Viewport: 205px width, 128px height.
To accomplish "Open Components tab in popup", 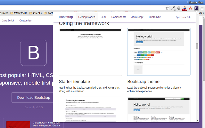I will pos(119,17).
